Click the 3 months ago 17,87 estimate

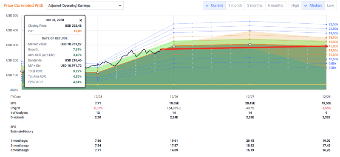coord(174,145)
